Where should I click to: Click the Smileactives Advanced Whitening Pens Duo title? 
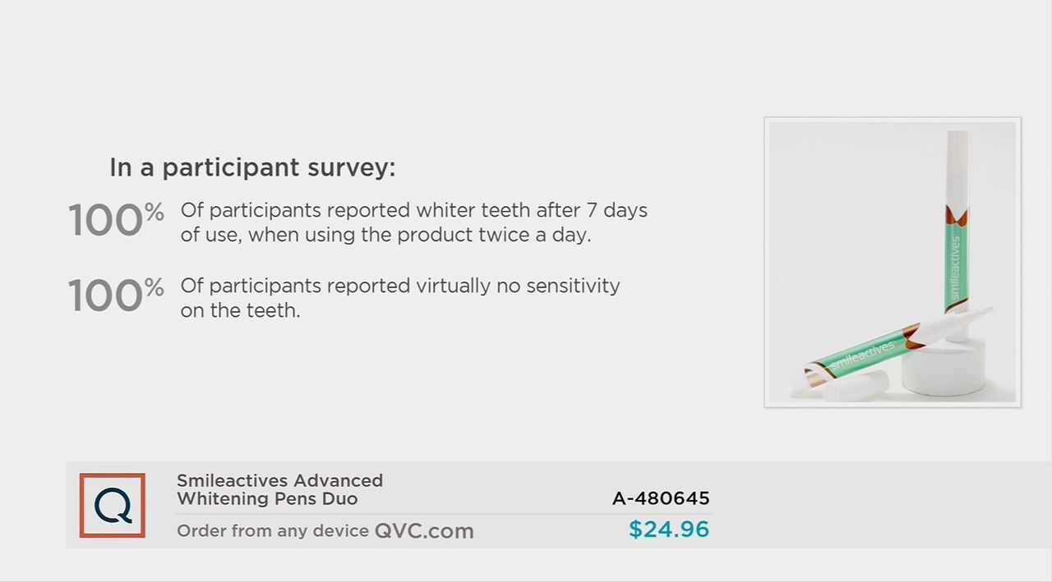(x=279, y=489)
